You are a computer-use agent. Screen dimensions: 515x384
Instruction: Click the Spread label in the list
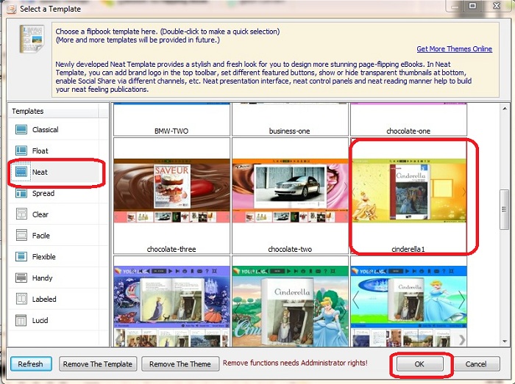pos(43,193)
